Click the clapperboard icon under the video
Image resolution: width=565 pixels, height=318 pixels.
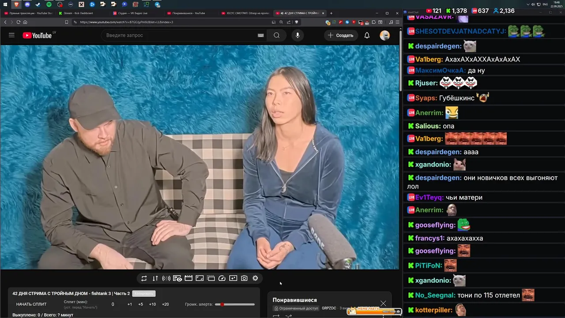pos(188,278)
